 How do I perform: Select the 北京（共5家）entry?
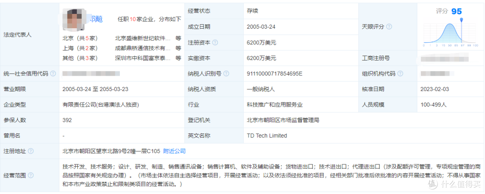coord(80,39)
